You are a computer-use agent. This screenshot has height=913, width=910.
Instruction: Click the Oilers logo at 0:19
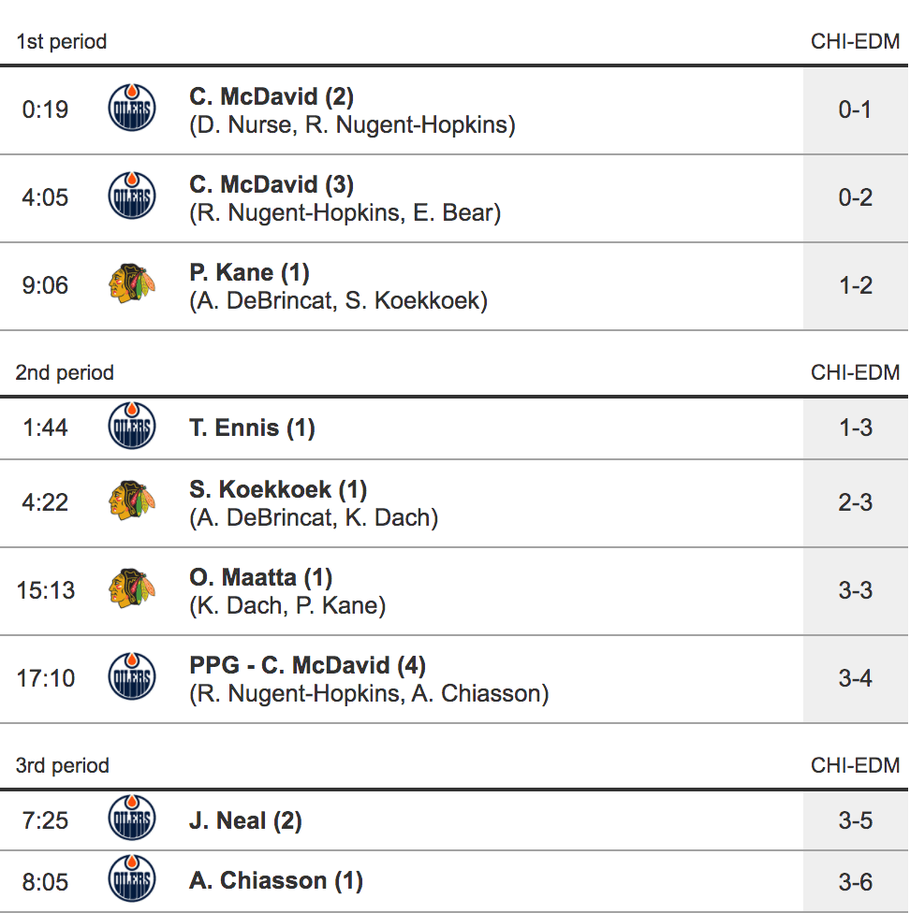[132, 109]
